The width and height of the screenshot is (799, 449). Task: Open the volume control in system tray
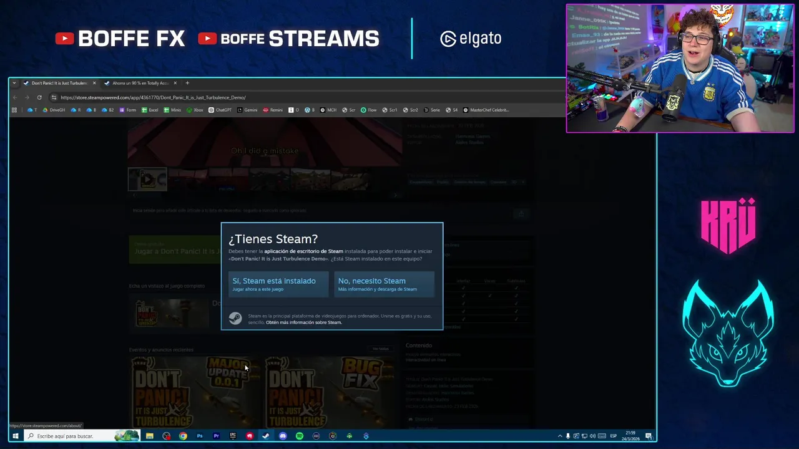[x=592, y=436]
